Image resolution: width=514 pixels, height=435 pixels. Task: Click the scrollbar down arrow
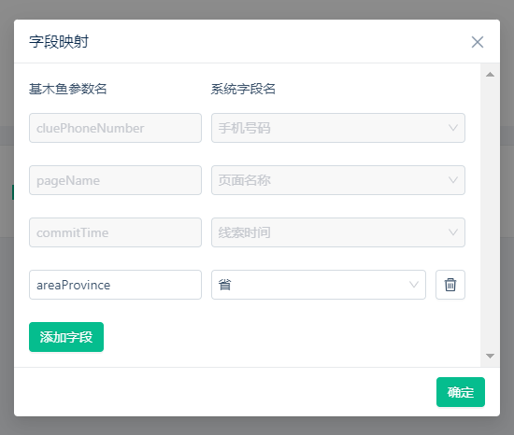[490, 356]
